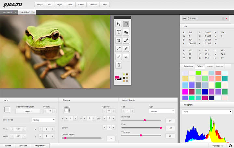Click the Corner Radius slider handle

[65, 138]
